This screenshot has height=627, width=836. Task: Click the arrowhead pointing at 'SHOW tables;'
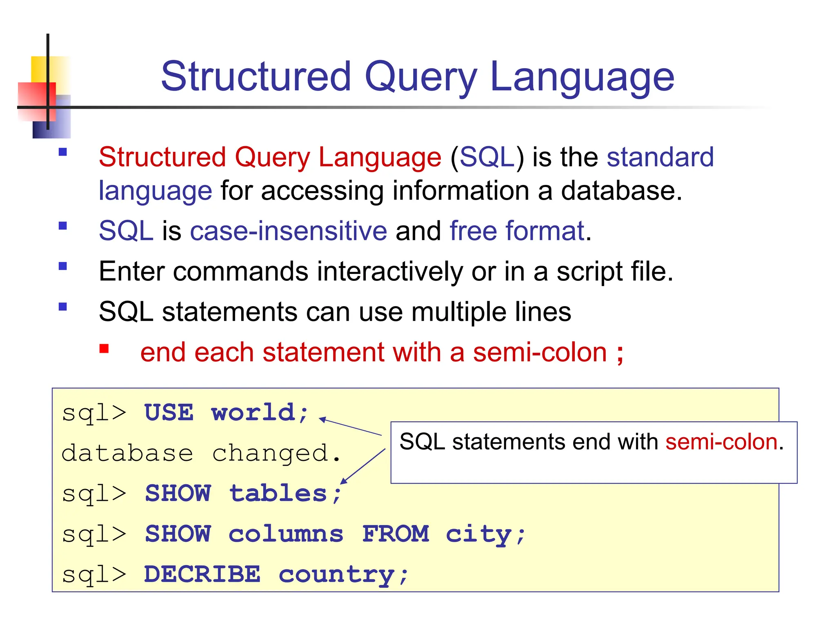[x=344, y=481]
